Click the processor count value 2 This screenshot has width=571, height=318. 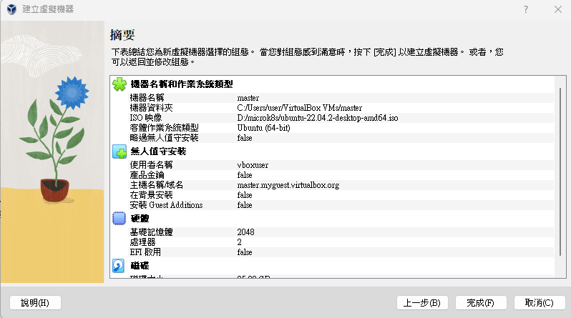239,242
